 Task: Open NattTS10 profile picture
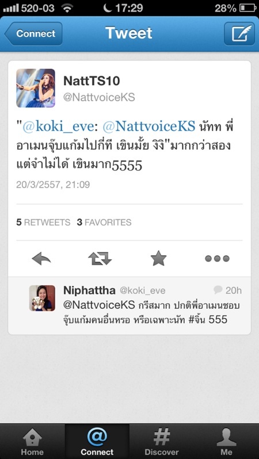click(x=36, y=88)
